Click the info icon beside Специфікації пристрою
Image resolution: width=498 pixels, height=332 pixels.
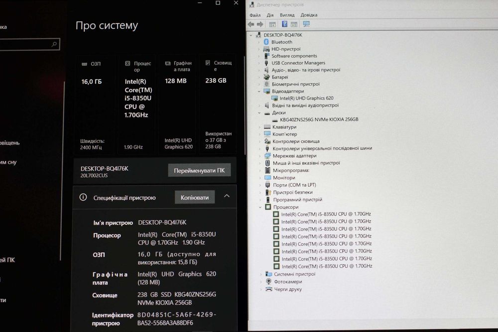click(83, 198)
